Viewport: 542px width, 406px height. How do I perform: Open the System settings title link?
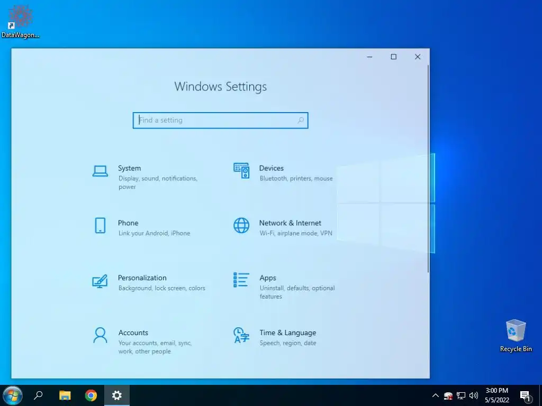(x=129, y=168)
